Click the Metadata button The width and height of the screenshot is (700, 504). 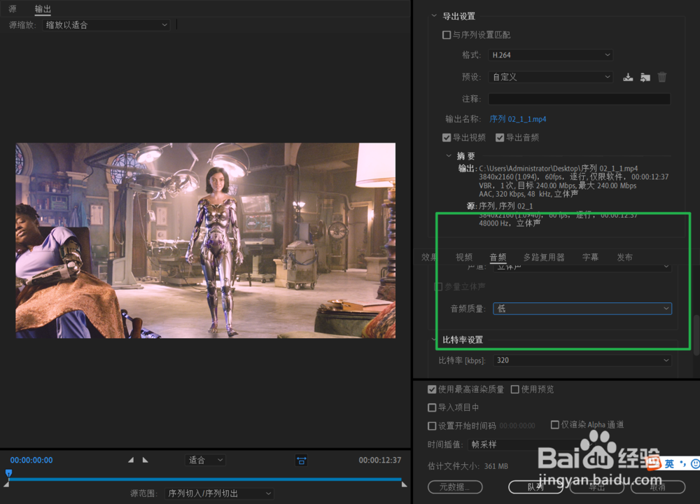(x=455, y=487)
